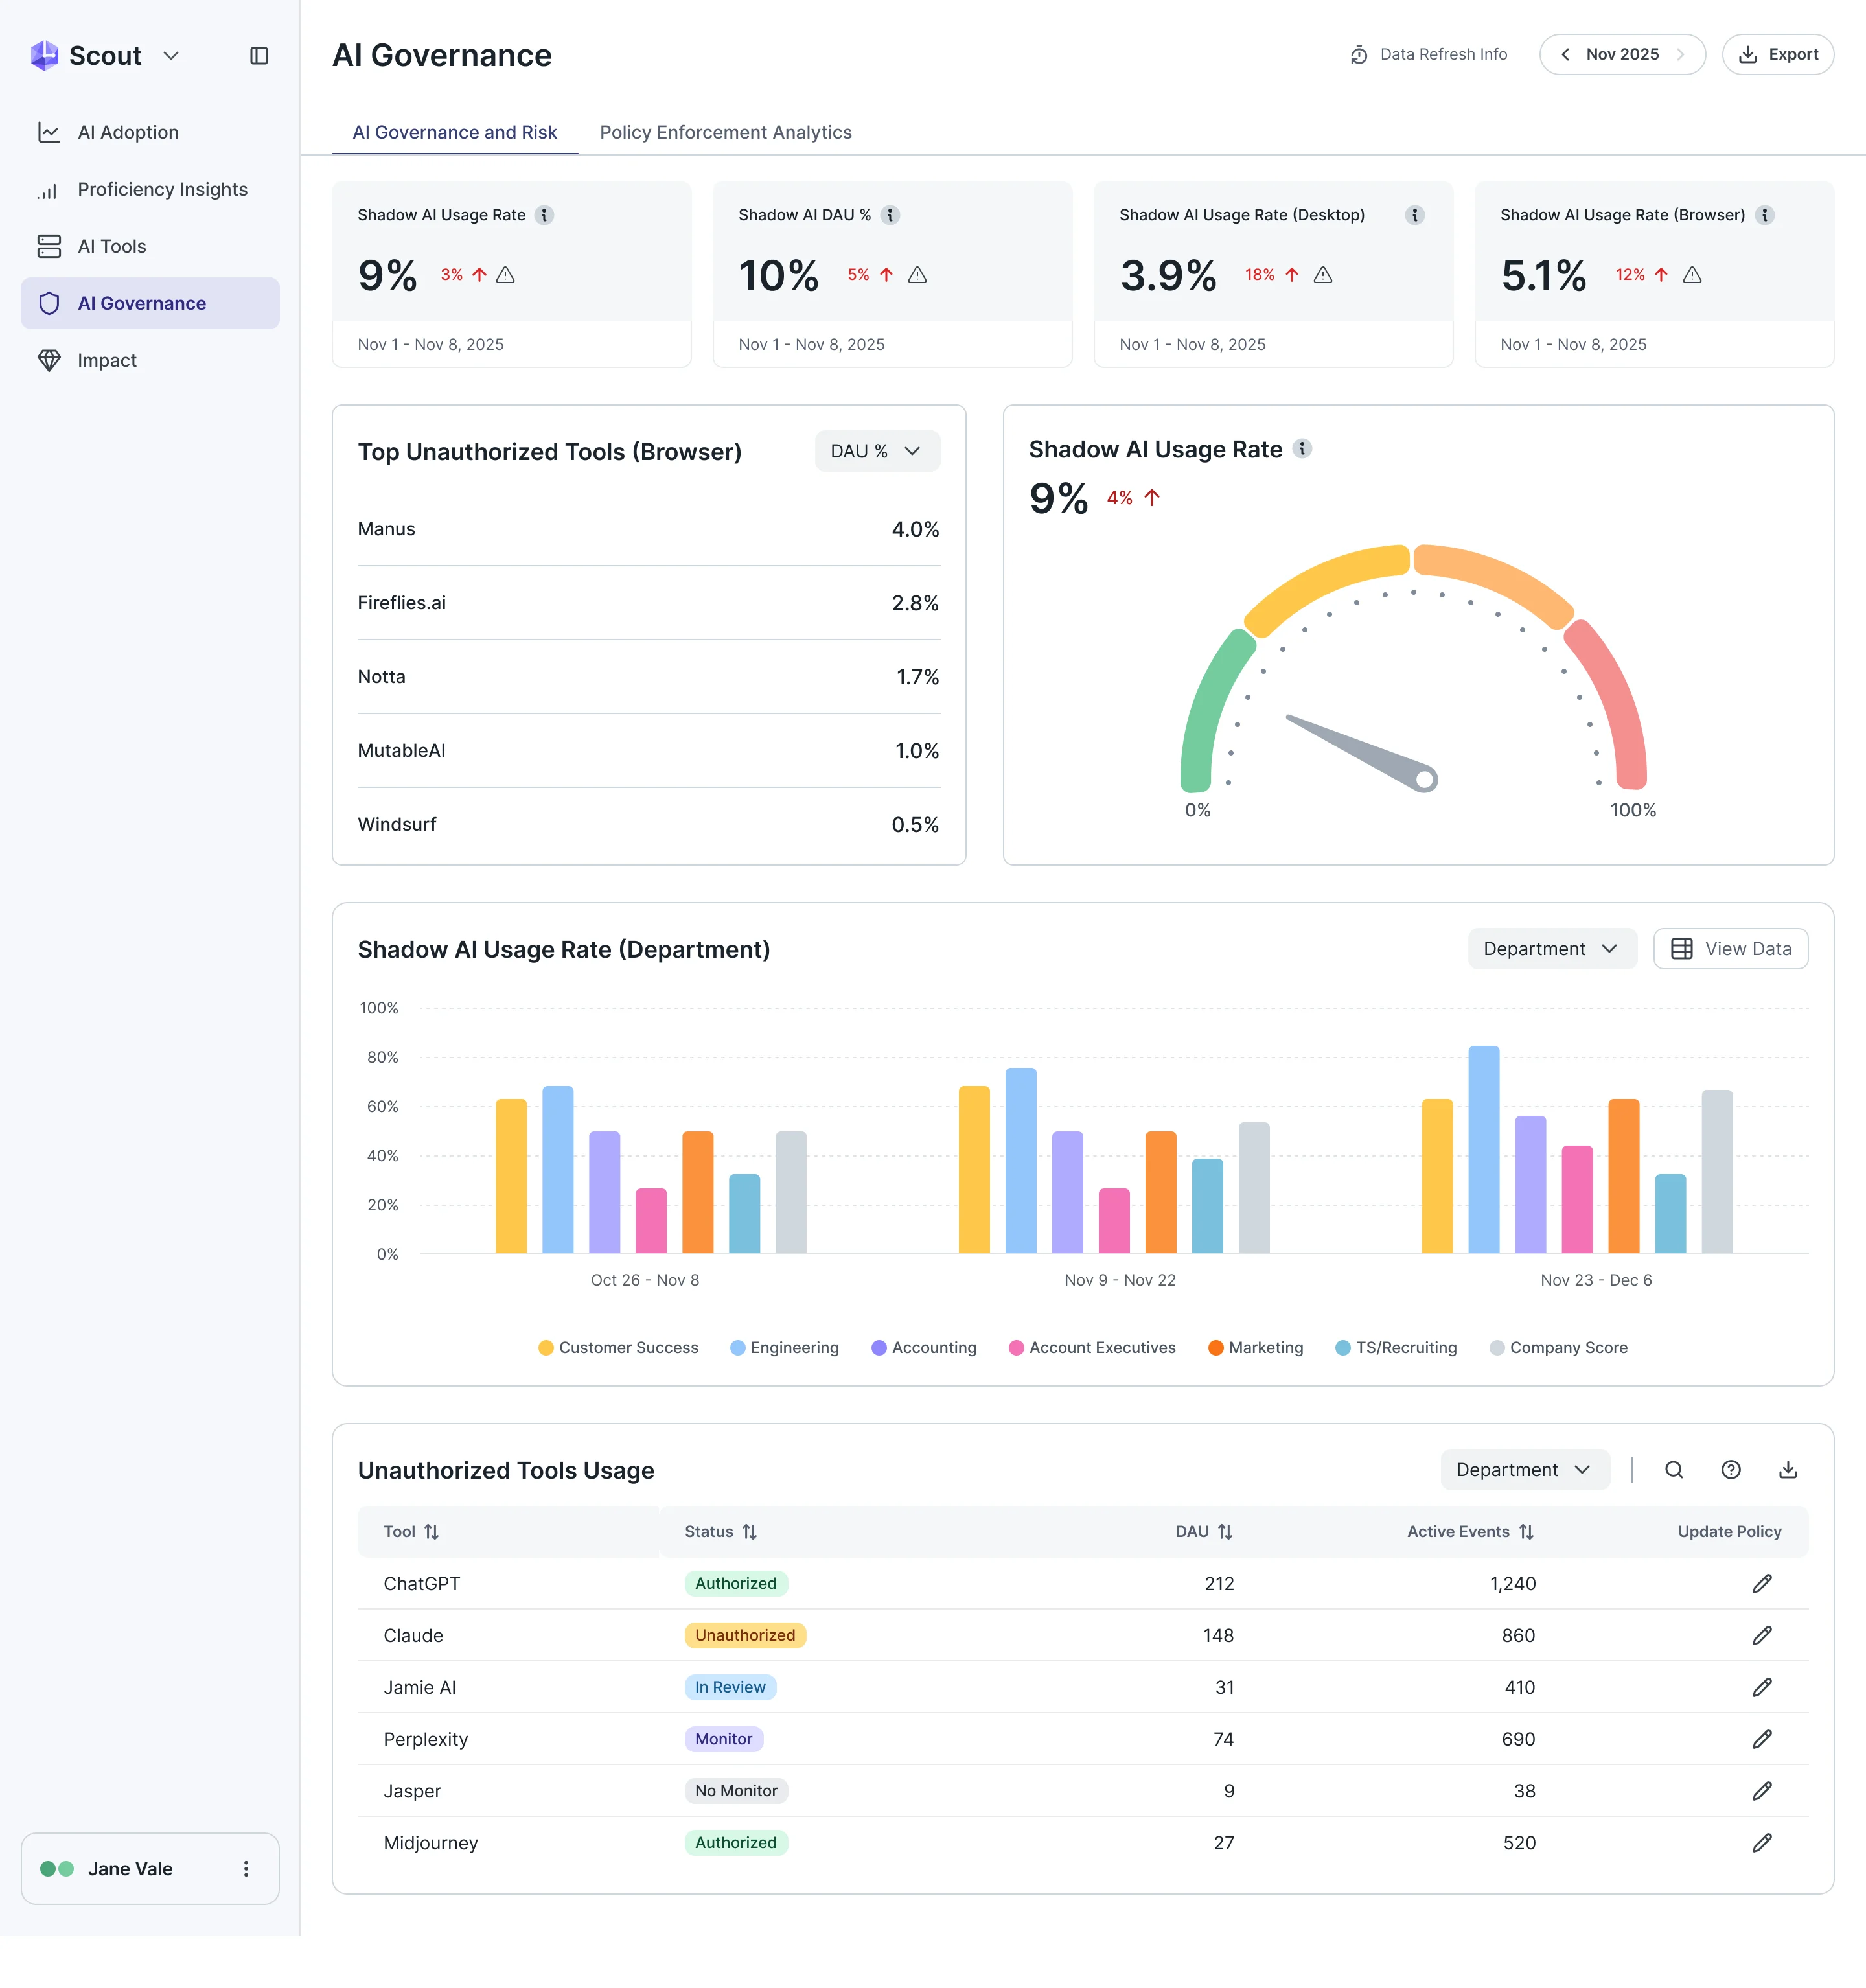This screenshot has height=1988, width=1866.
Task: Switch to the Policy Enforcement Analytics tab
Action: click(726, 132)
